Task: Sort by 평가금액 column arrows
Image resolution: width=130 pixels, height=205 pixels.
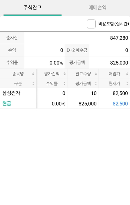Action: click(x=96, y=84)
